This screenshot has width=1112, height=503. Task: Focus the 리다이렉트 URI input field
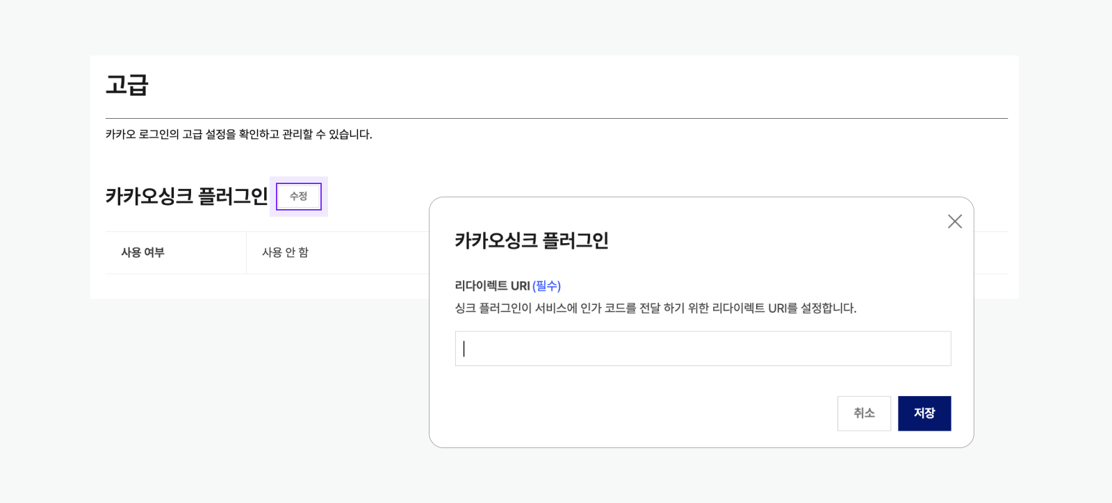coord(703,349)
